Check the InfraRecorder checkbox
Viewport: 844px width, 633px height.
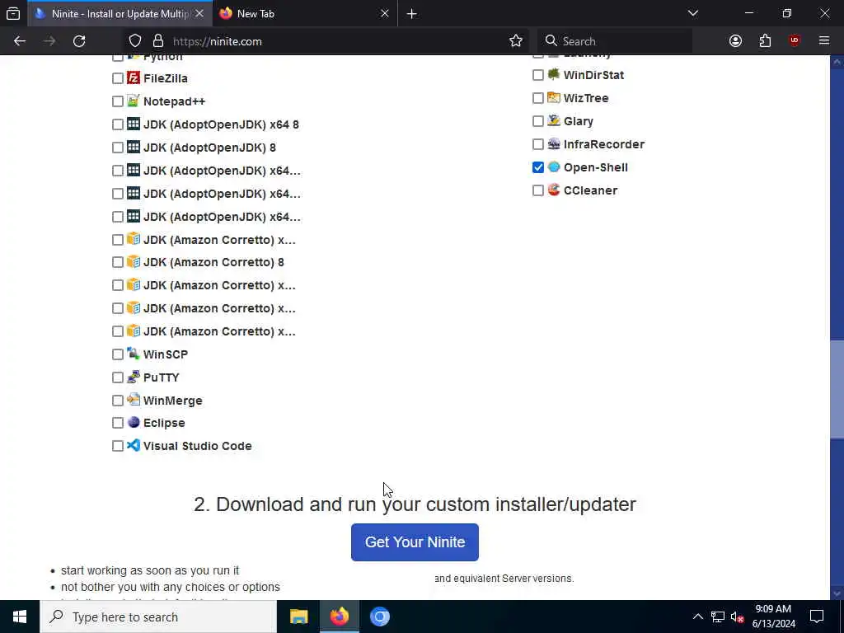(x=538, y=144)
